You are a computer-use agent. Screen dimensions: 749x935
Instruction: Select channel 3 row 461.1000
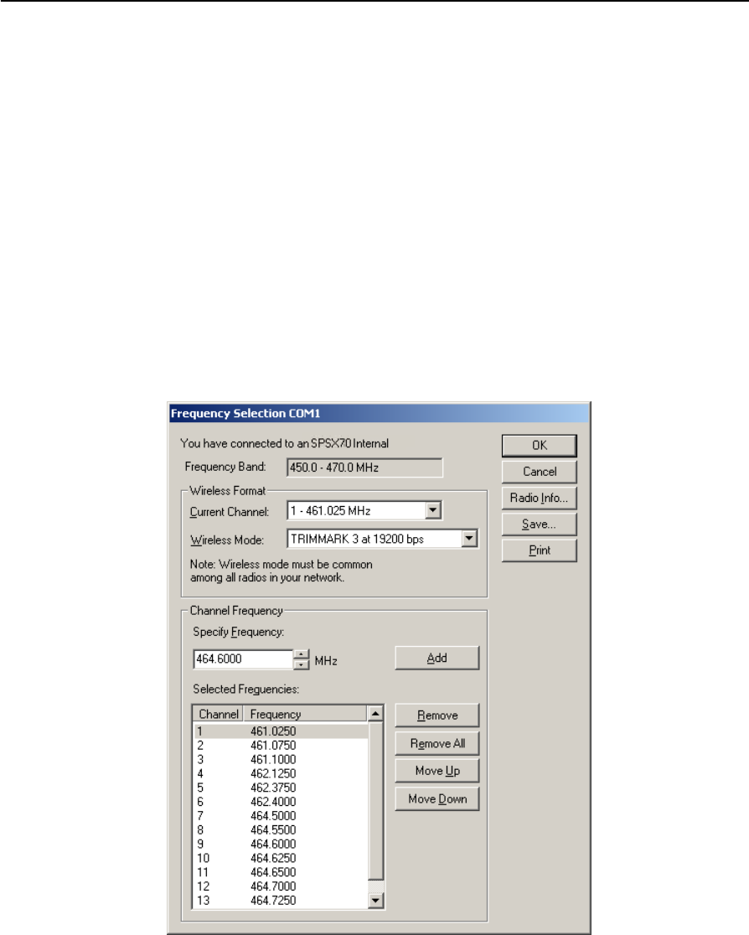click(281, 760)
